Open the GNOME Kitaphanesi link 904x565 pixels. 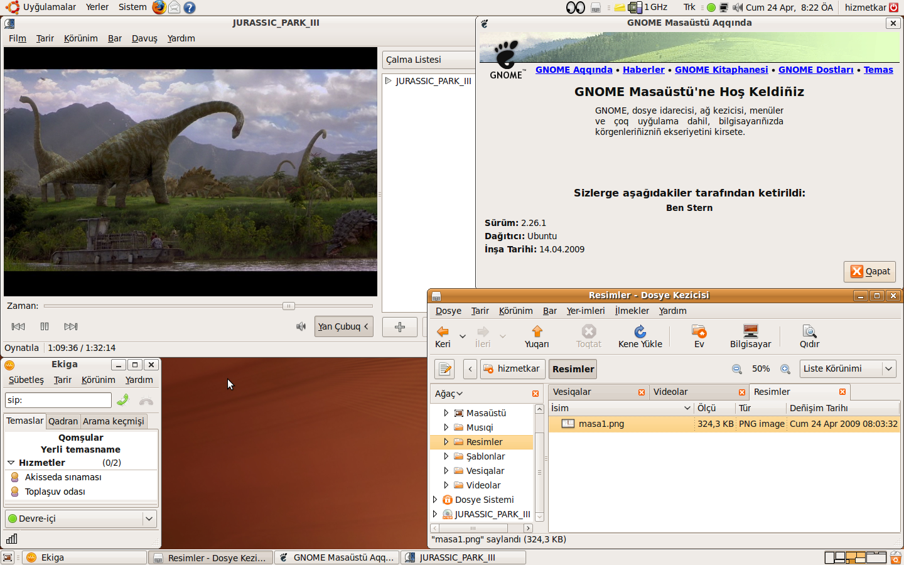point(721,70)
